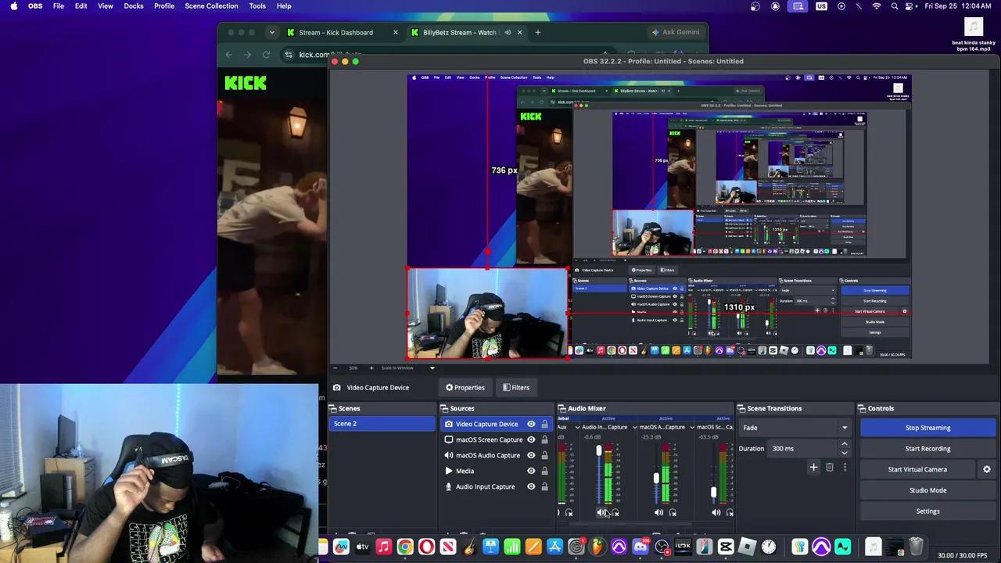Open the Filters dialog button

(516, 387)
